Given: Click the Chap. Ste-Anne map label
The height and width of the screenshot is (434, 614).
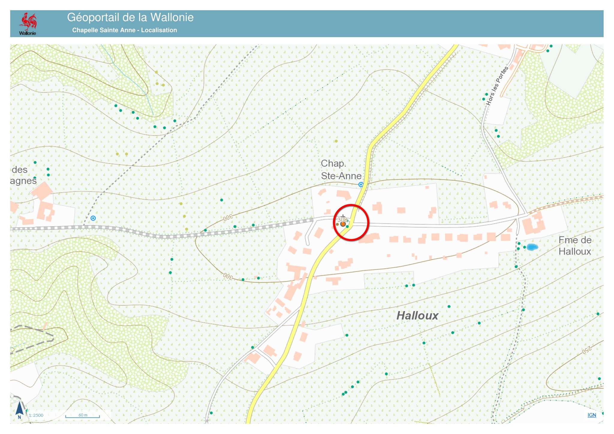Looking at the screenshot, I should pos(341,170).
